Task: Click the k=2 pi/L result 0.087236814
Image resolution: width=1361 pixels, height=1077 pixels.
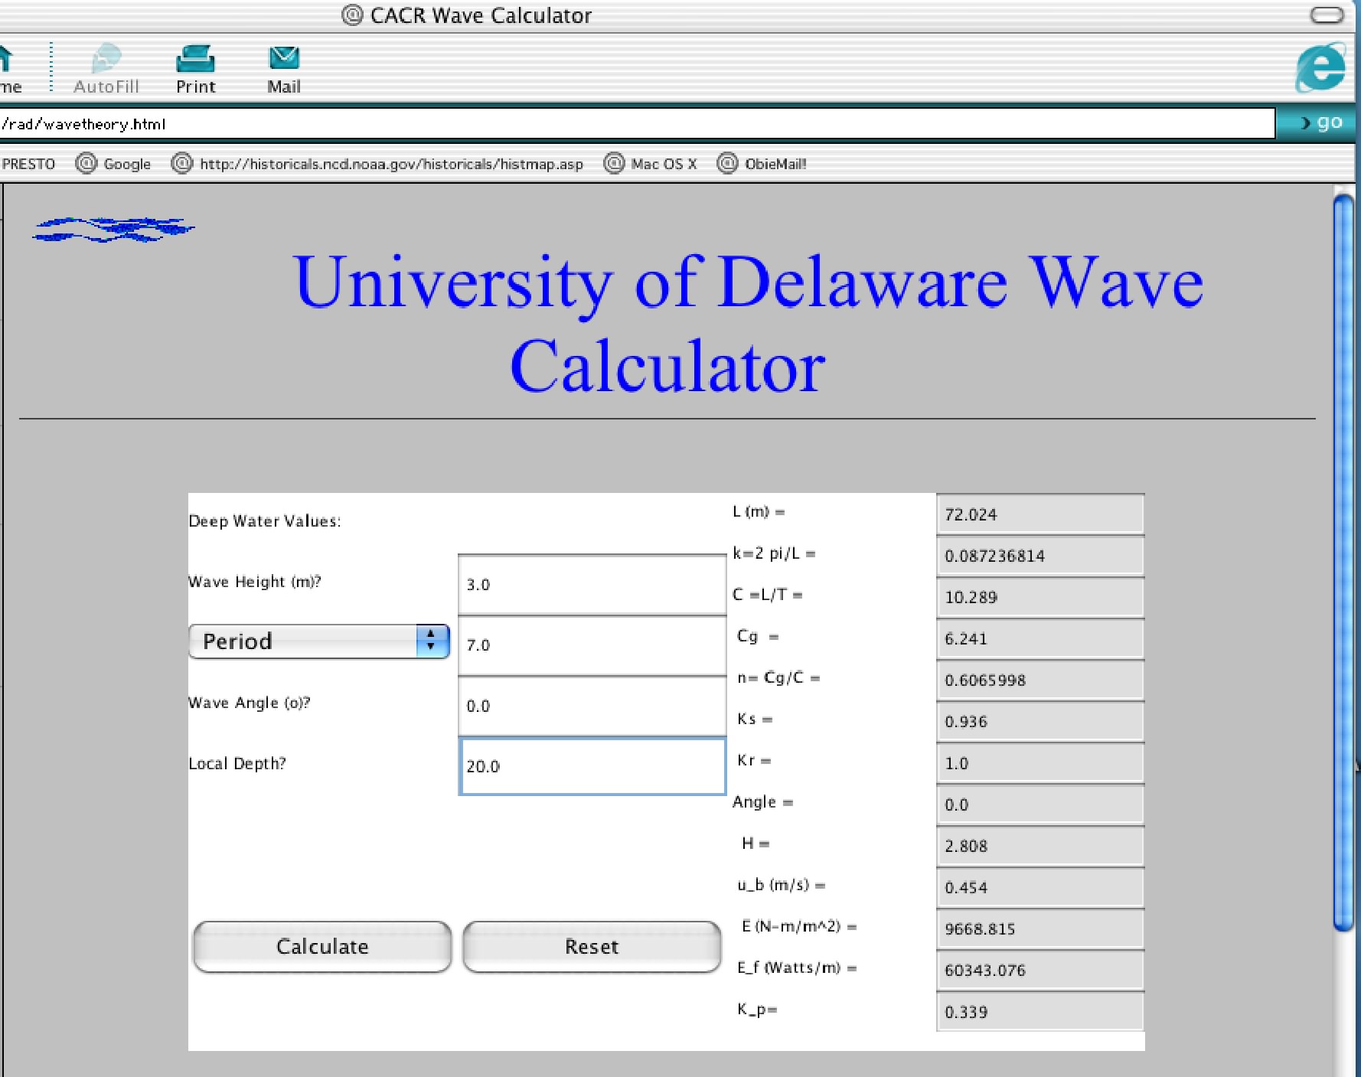Action: (1040, 556)
